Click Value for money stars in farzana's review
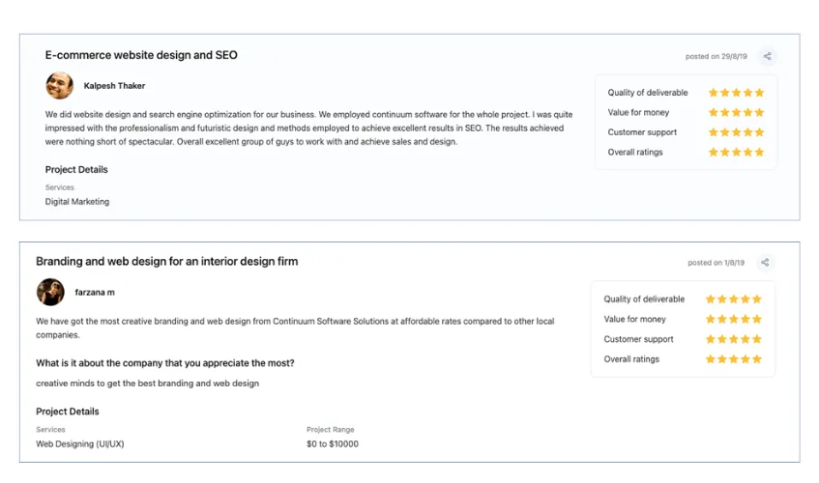This screenshot has height=483, width=819. (733, 319)
